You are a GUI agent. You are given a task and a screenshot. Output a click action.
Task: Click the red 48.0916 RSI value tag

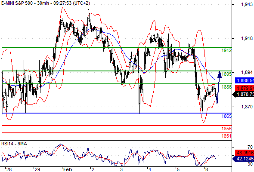[x=245, y=153]
